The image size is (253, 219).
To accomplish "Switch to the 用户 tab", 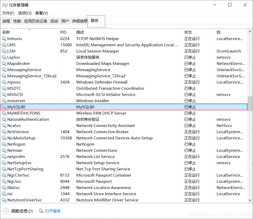I will tap(65, 21).
